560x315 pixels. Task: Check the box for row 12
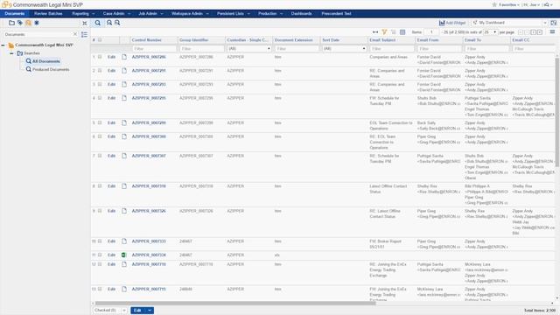100,264
